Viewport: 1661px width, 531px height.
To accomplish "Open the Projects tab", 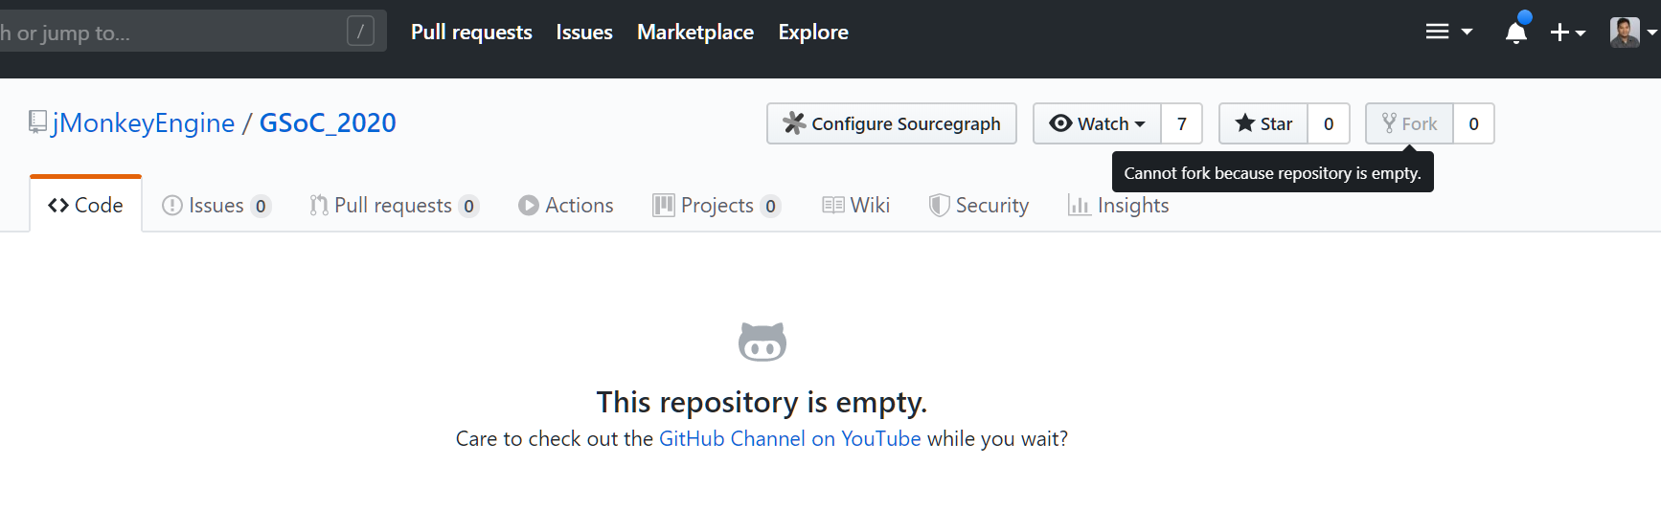I will (x=717, y=206).
